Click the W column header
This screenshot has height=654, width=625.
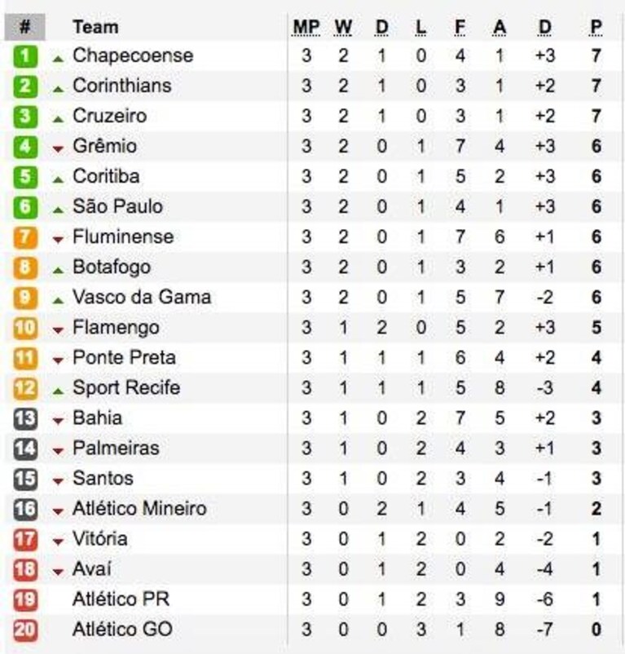[x=343, y=28]
